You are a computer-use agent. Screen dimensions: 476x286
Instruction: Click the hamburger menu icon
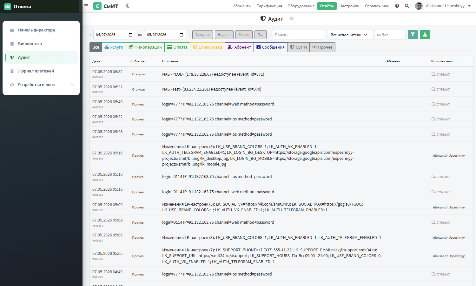pyautogui.click(x=86, y=6)
